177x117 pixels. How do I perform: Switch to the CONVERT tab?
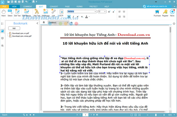pyautogui.click(x=54, y=7)
